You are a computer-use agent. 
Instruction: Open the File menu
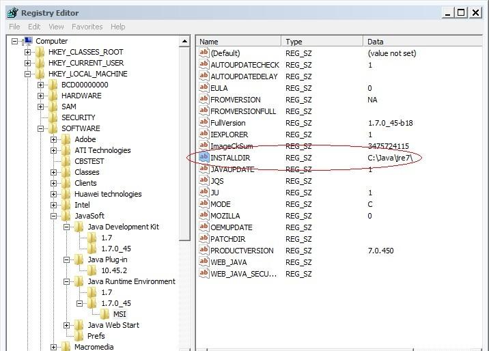pyautogui.click(x=14, y=27)
